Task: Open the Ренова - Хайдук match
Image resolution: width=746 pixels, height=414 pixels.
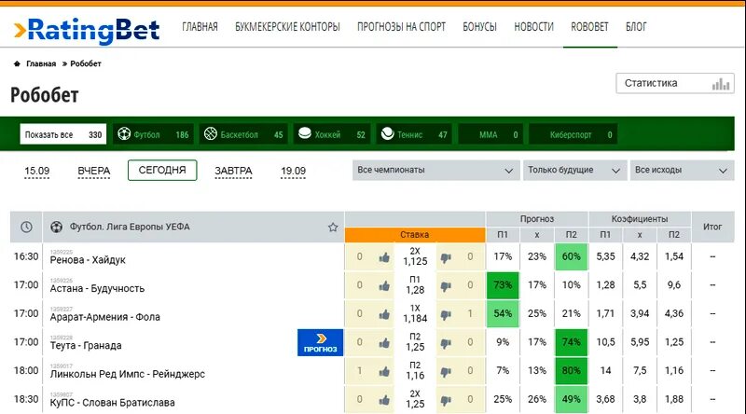Action: 88,260
